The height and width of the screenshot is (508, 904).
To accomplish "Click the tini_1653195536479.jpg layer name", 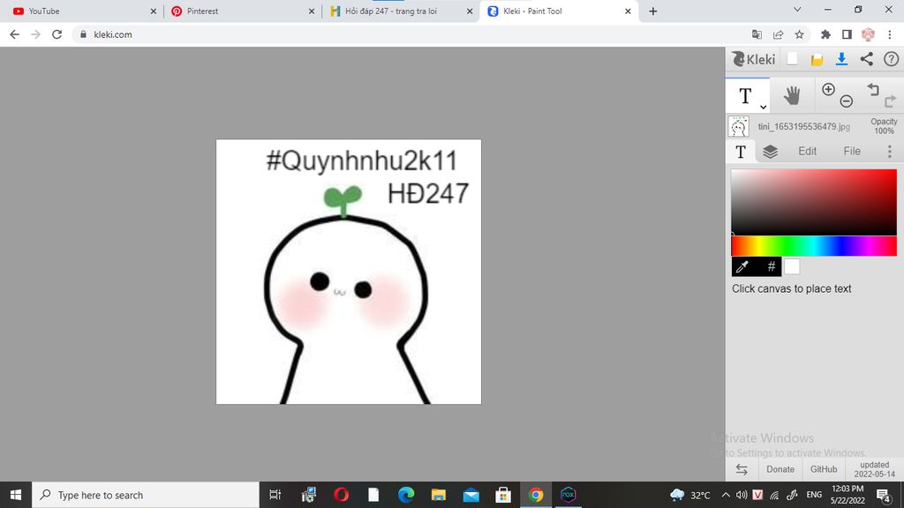I will [803, 127].
